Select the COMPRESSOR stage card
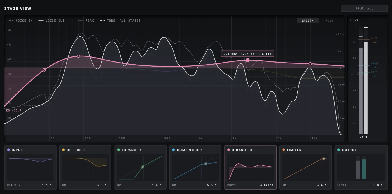Screen dimensions: 392x194 click(x=195, y=167)
